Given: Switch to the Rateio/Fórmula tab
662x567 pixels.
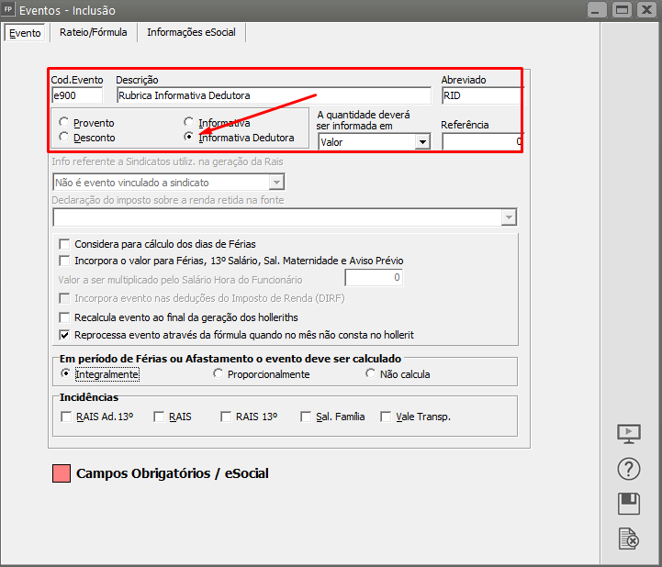Looking at the screenshot, I should 92,32.
